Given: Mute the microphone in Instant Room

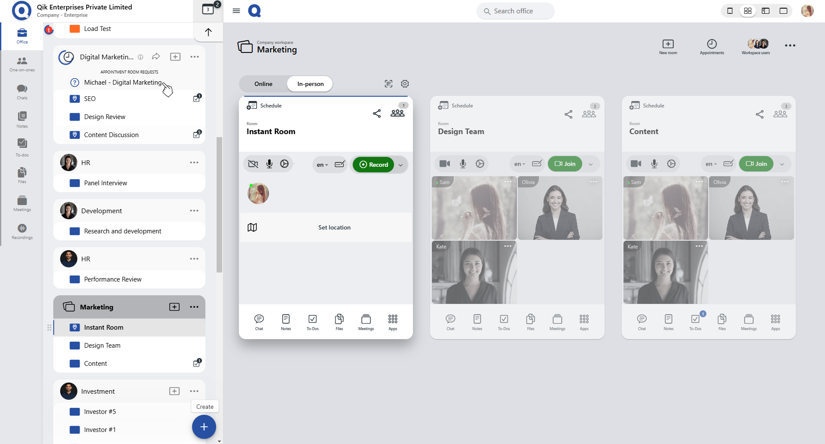Looking at the screenshot, I should (269, 164).
